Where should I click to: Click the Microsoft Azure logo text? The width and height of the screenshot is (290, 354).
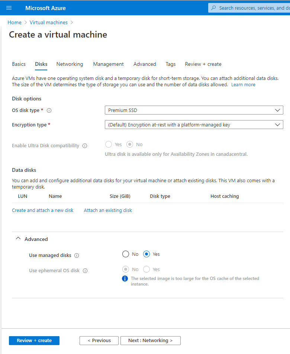pyautogui.click(x=45, y=8)
